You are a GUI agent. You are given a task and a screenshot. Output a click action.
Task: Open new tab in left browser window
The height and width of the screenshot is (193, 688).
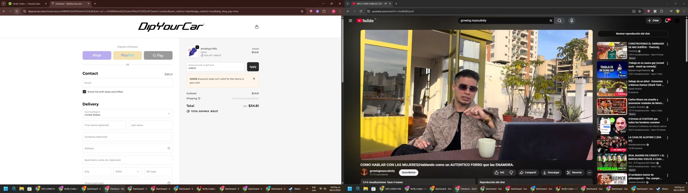coord(95,4)
